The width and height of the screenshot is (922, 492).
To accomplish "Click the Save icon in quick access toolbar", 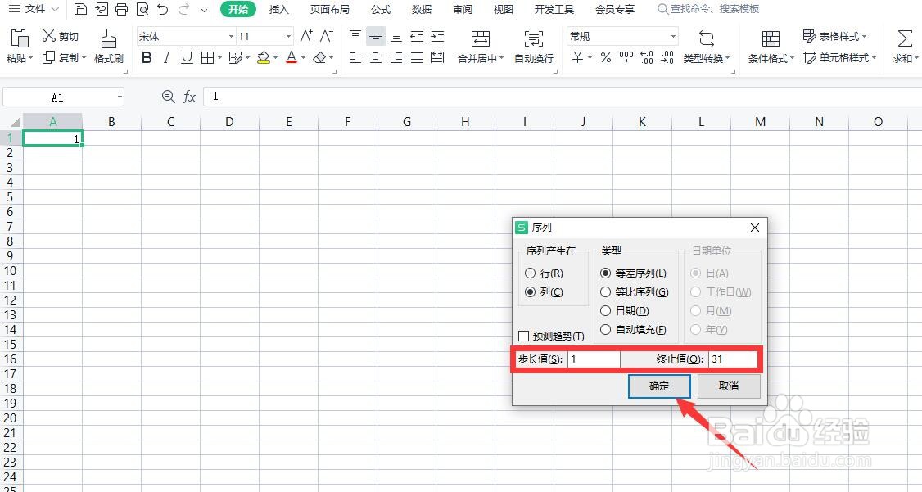I will [80, 9].
